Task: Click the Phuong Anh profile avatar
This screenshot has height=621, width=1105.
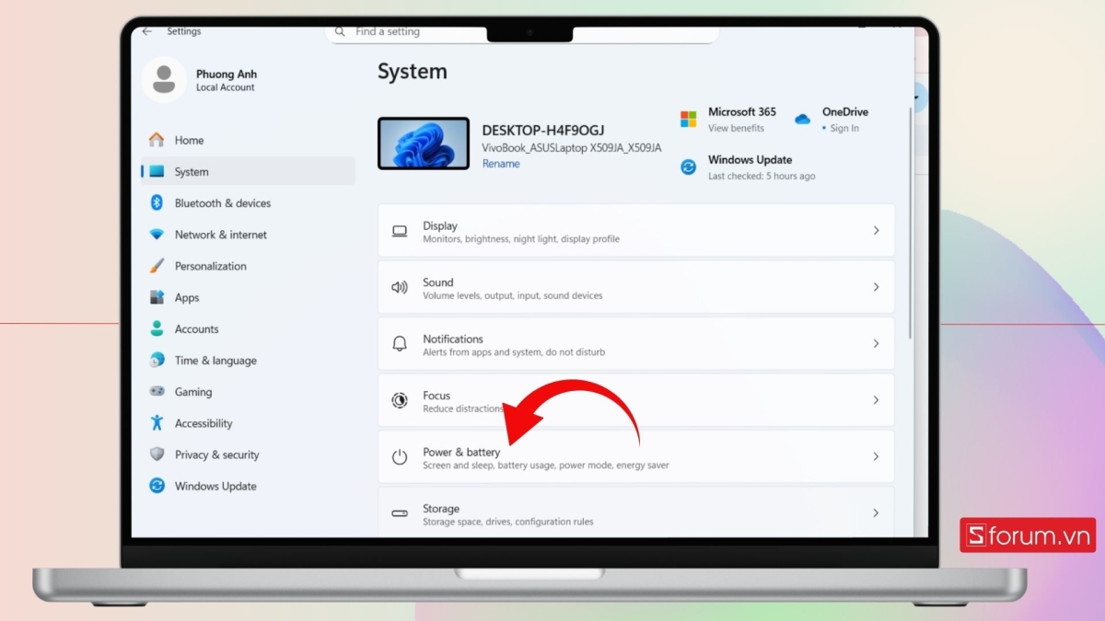Action: [164, 79]
